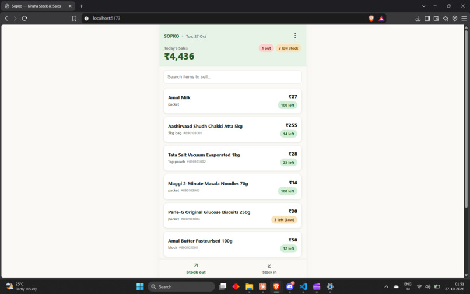The width and height of the screenshot is (470, 294).
Task: Open the tab search dropdown chevron
Action: 423,6
